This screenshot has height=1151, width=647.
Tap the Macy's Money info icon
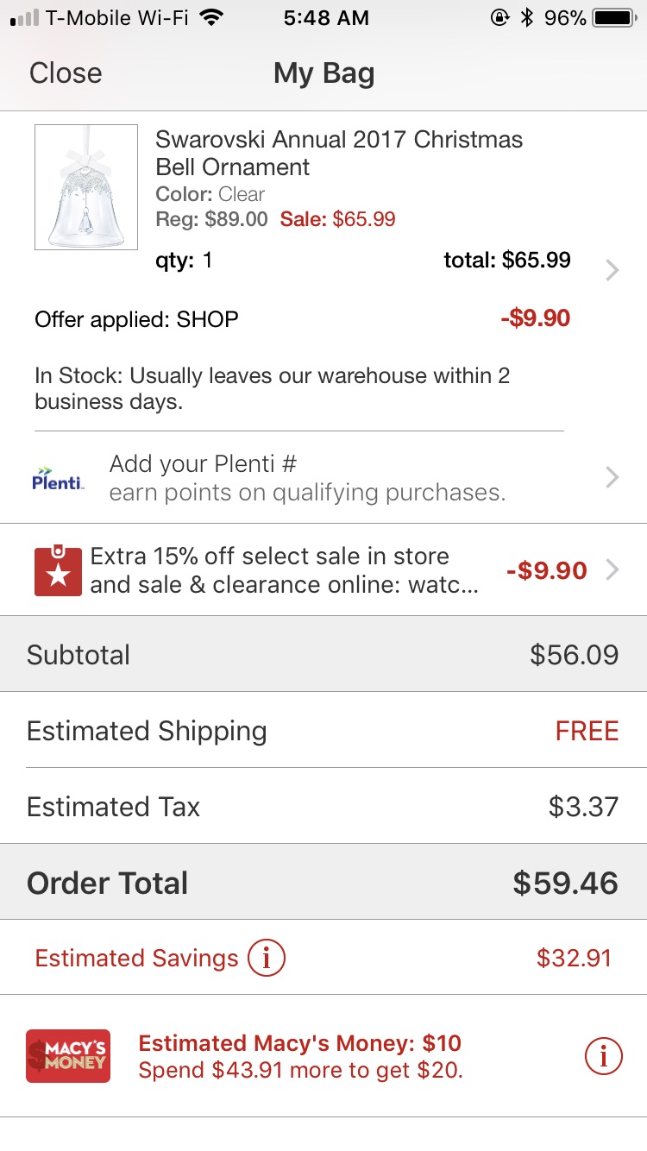603,1055
